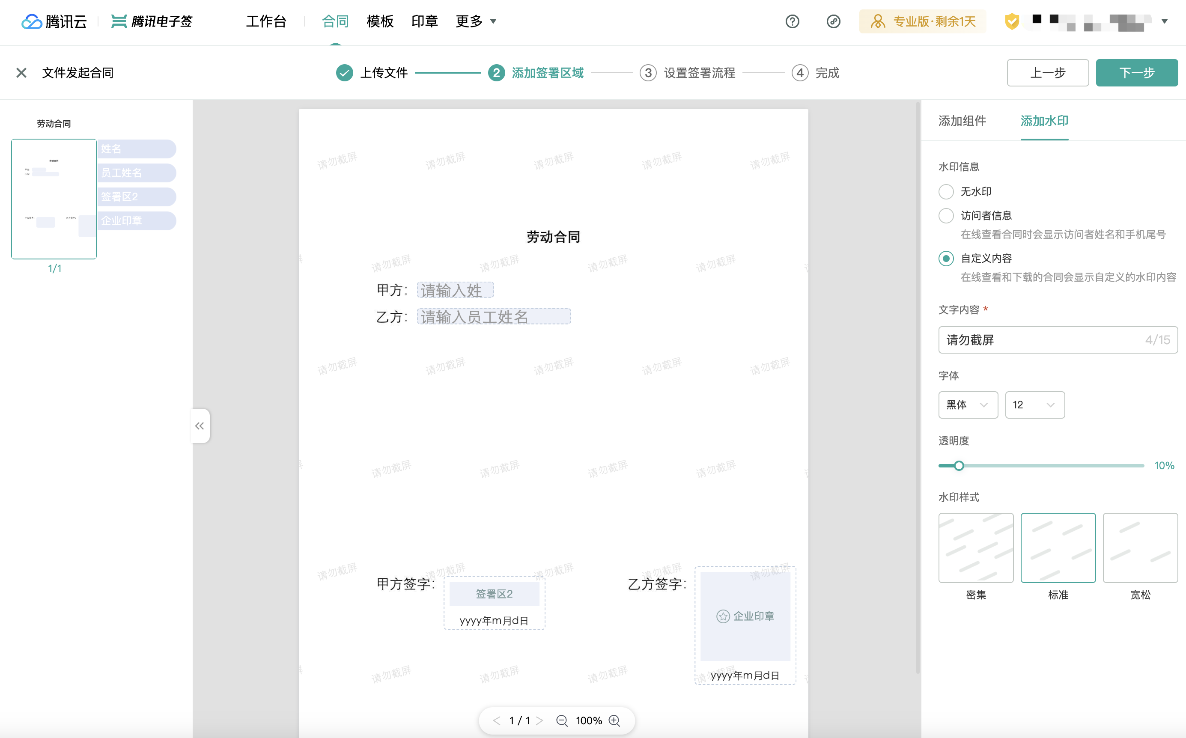Screen dimensions: 1186x738
Task: Open the help question mark icon
Action: (792, 21)
